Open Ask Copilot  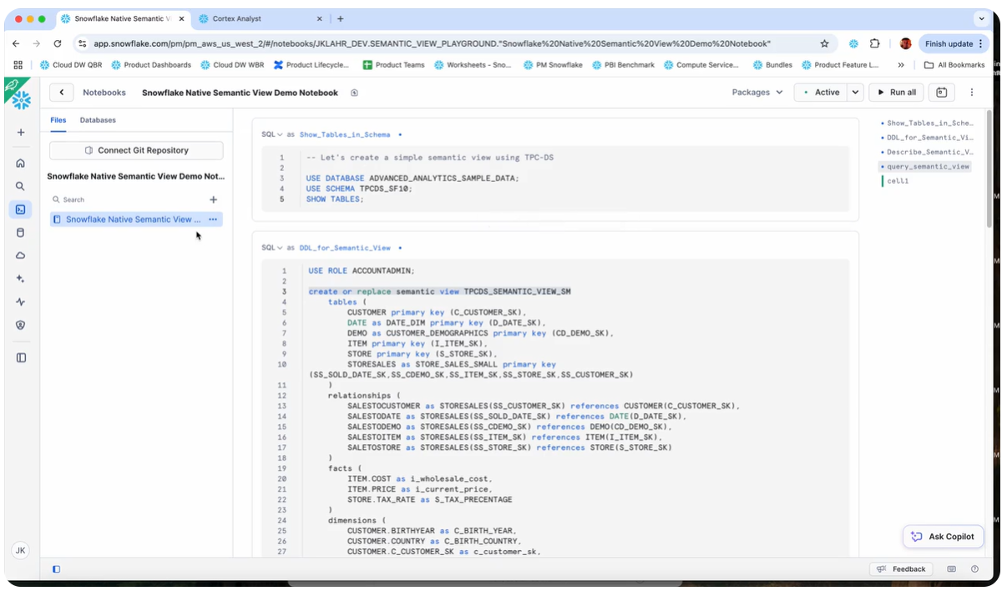(x=943, y=537)
